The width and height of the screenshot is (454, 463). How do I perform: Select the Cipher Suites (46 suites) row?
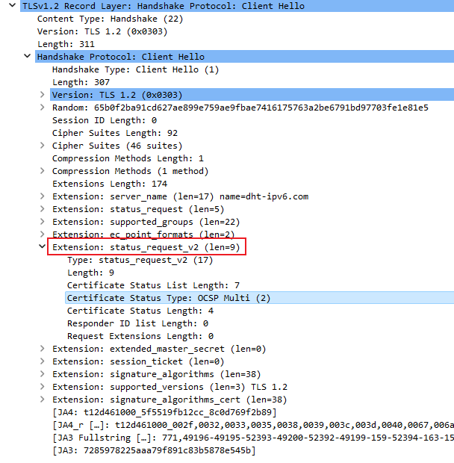point(117,146)
